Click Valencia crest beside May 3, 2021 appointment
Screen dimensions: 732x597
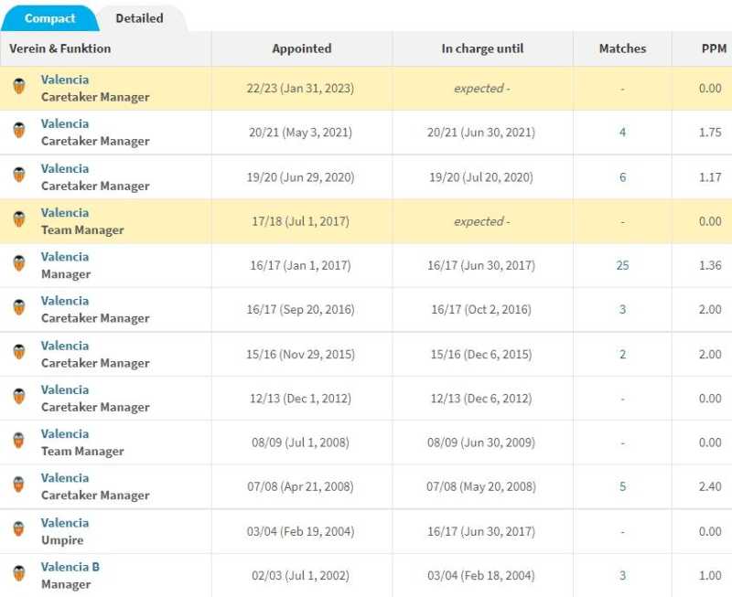(19, 132)
